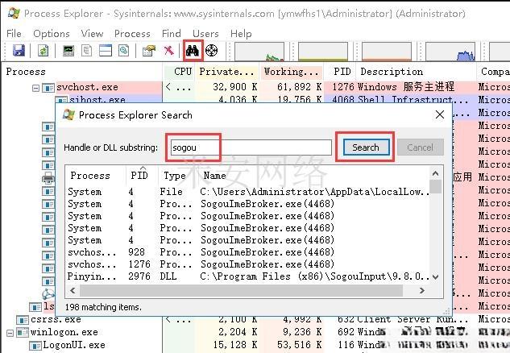Click the results list scroll up arrow
Screen dimensions: 510x353
436,174
